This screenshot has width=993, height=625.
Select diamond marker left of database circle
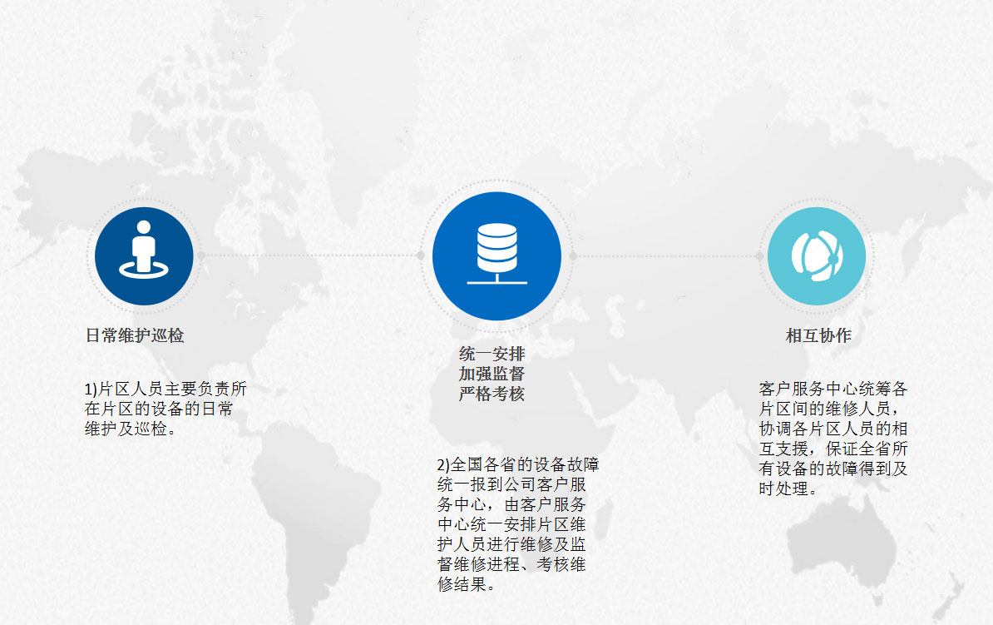[421, 255]
